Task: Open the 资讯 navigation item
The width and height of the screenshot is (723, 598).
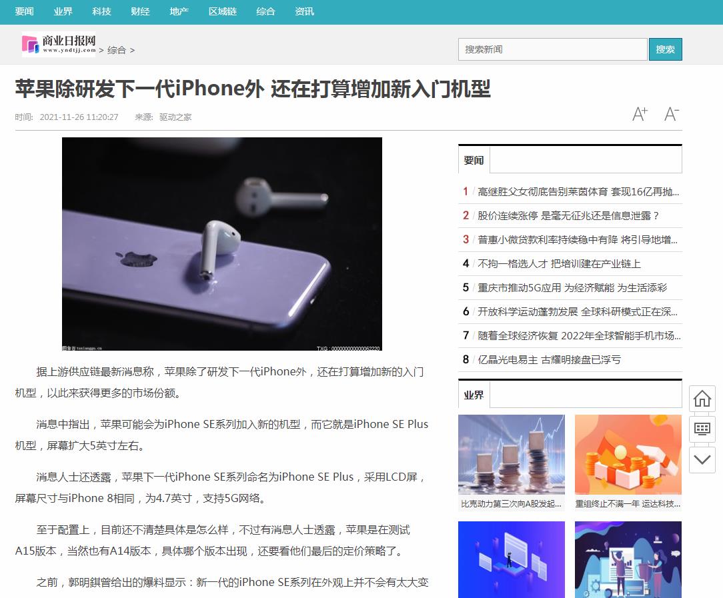Action: point(304,11)
